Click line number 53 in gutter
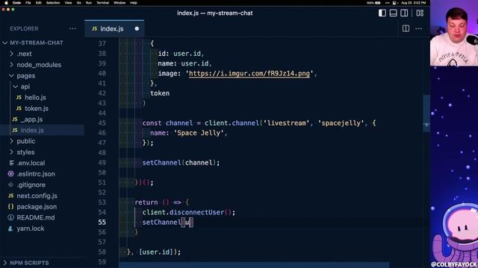 tap(102, 202)
